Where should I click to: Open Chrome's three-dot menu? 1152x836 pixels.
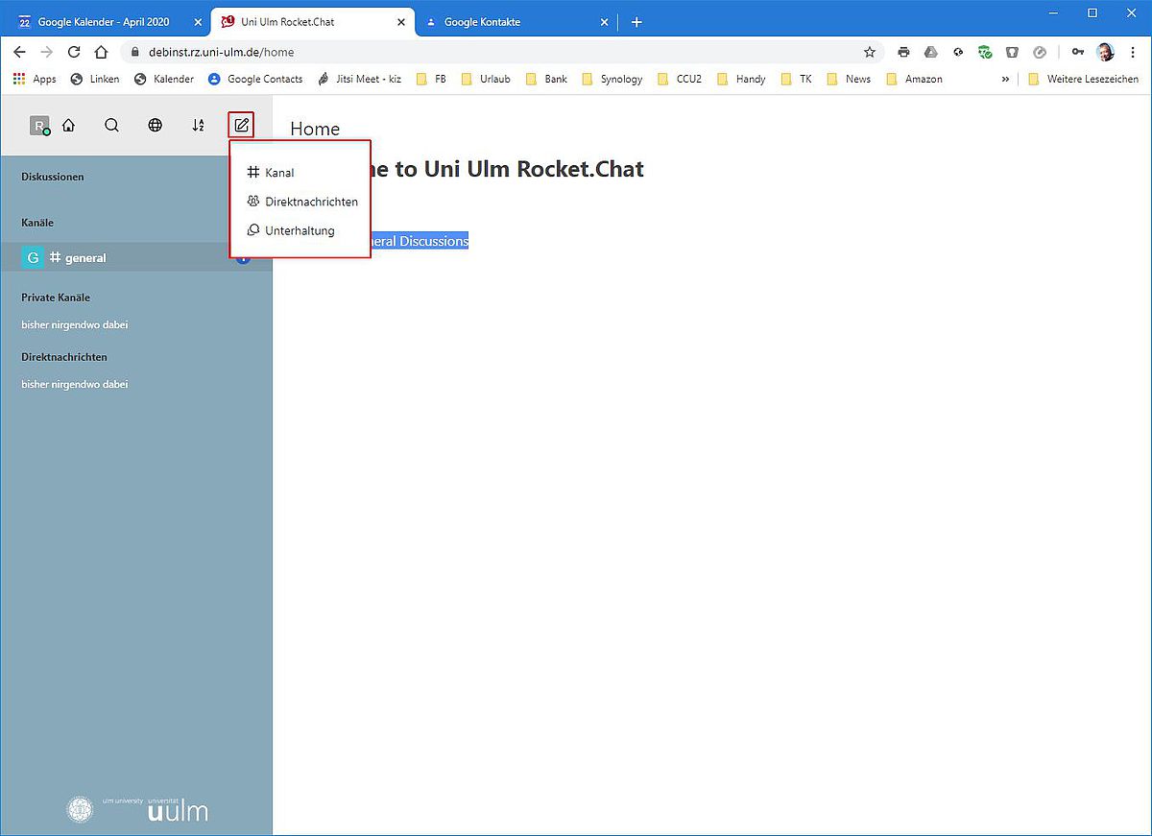tap(1133, 52)
